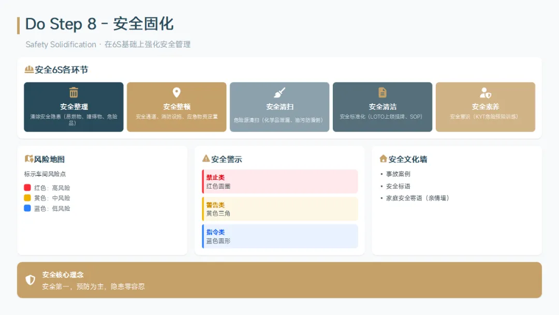Click the 安全素养 card title
The height and width of the screenshot is (315, 559).
(x=486, y=107)
